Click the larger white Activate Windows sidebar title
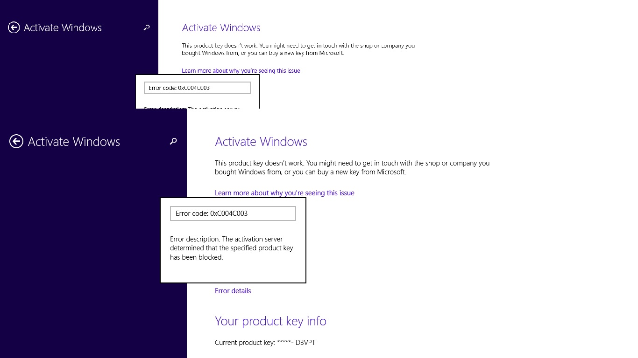 (x=74, y=142)
